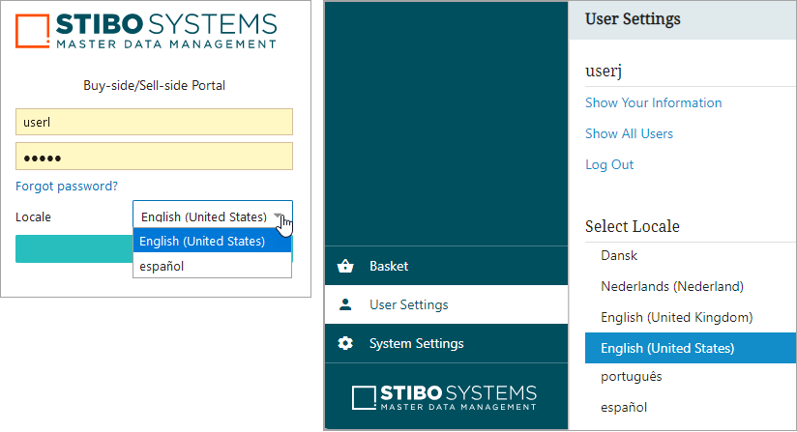Pick English (United States) in login dropdown

tap(202, 242)
